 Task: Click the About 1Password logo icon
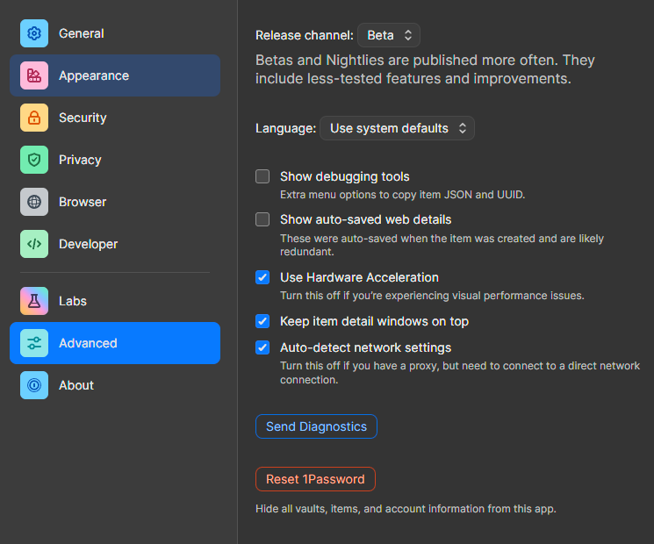[34, 385]
